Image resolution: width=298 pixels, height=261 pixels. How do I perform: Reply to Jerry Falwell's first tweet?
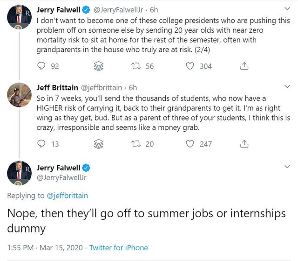tap(41, 66)
